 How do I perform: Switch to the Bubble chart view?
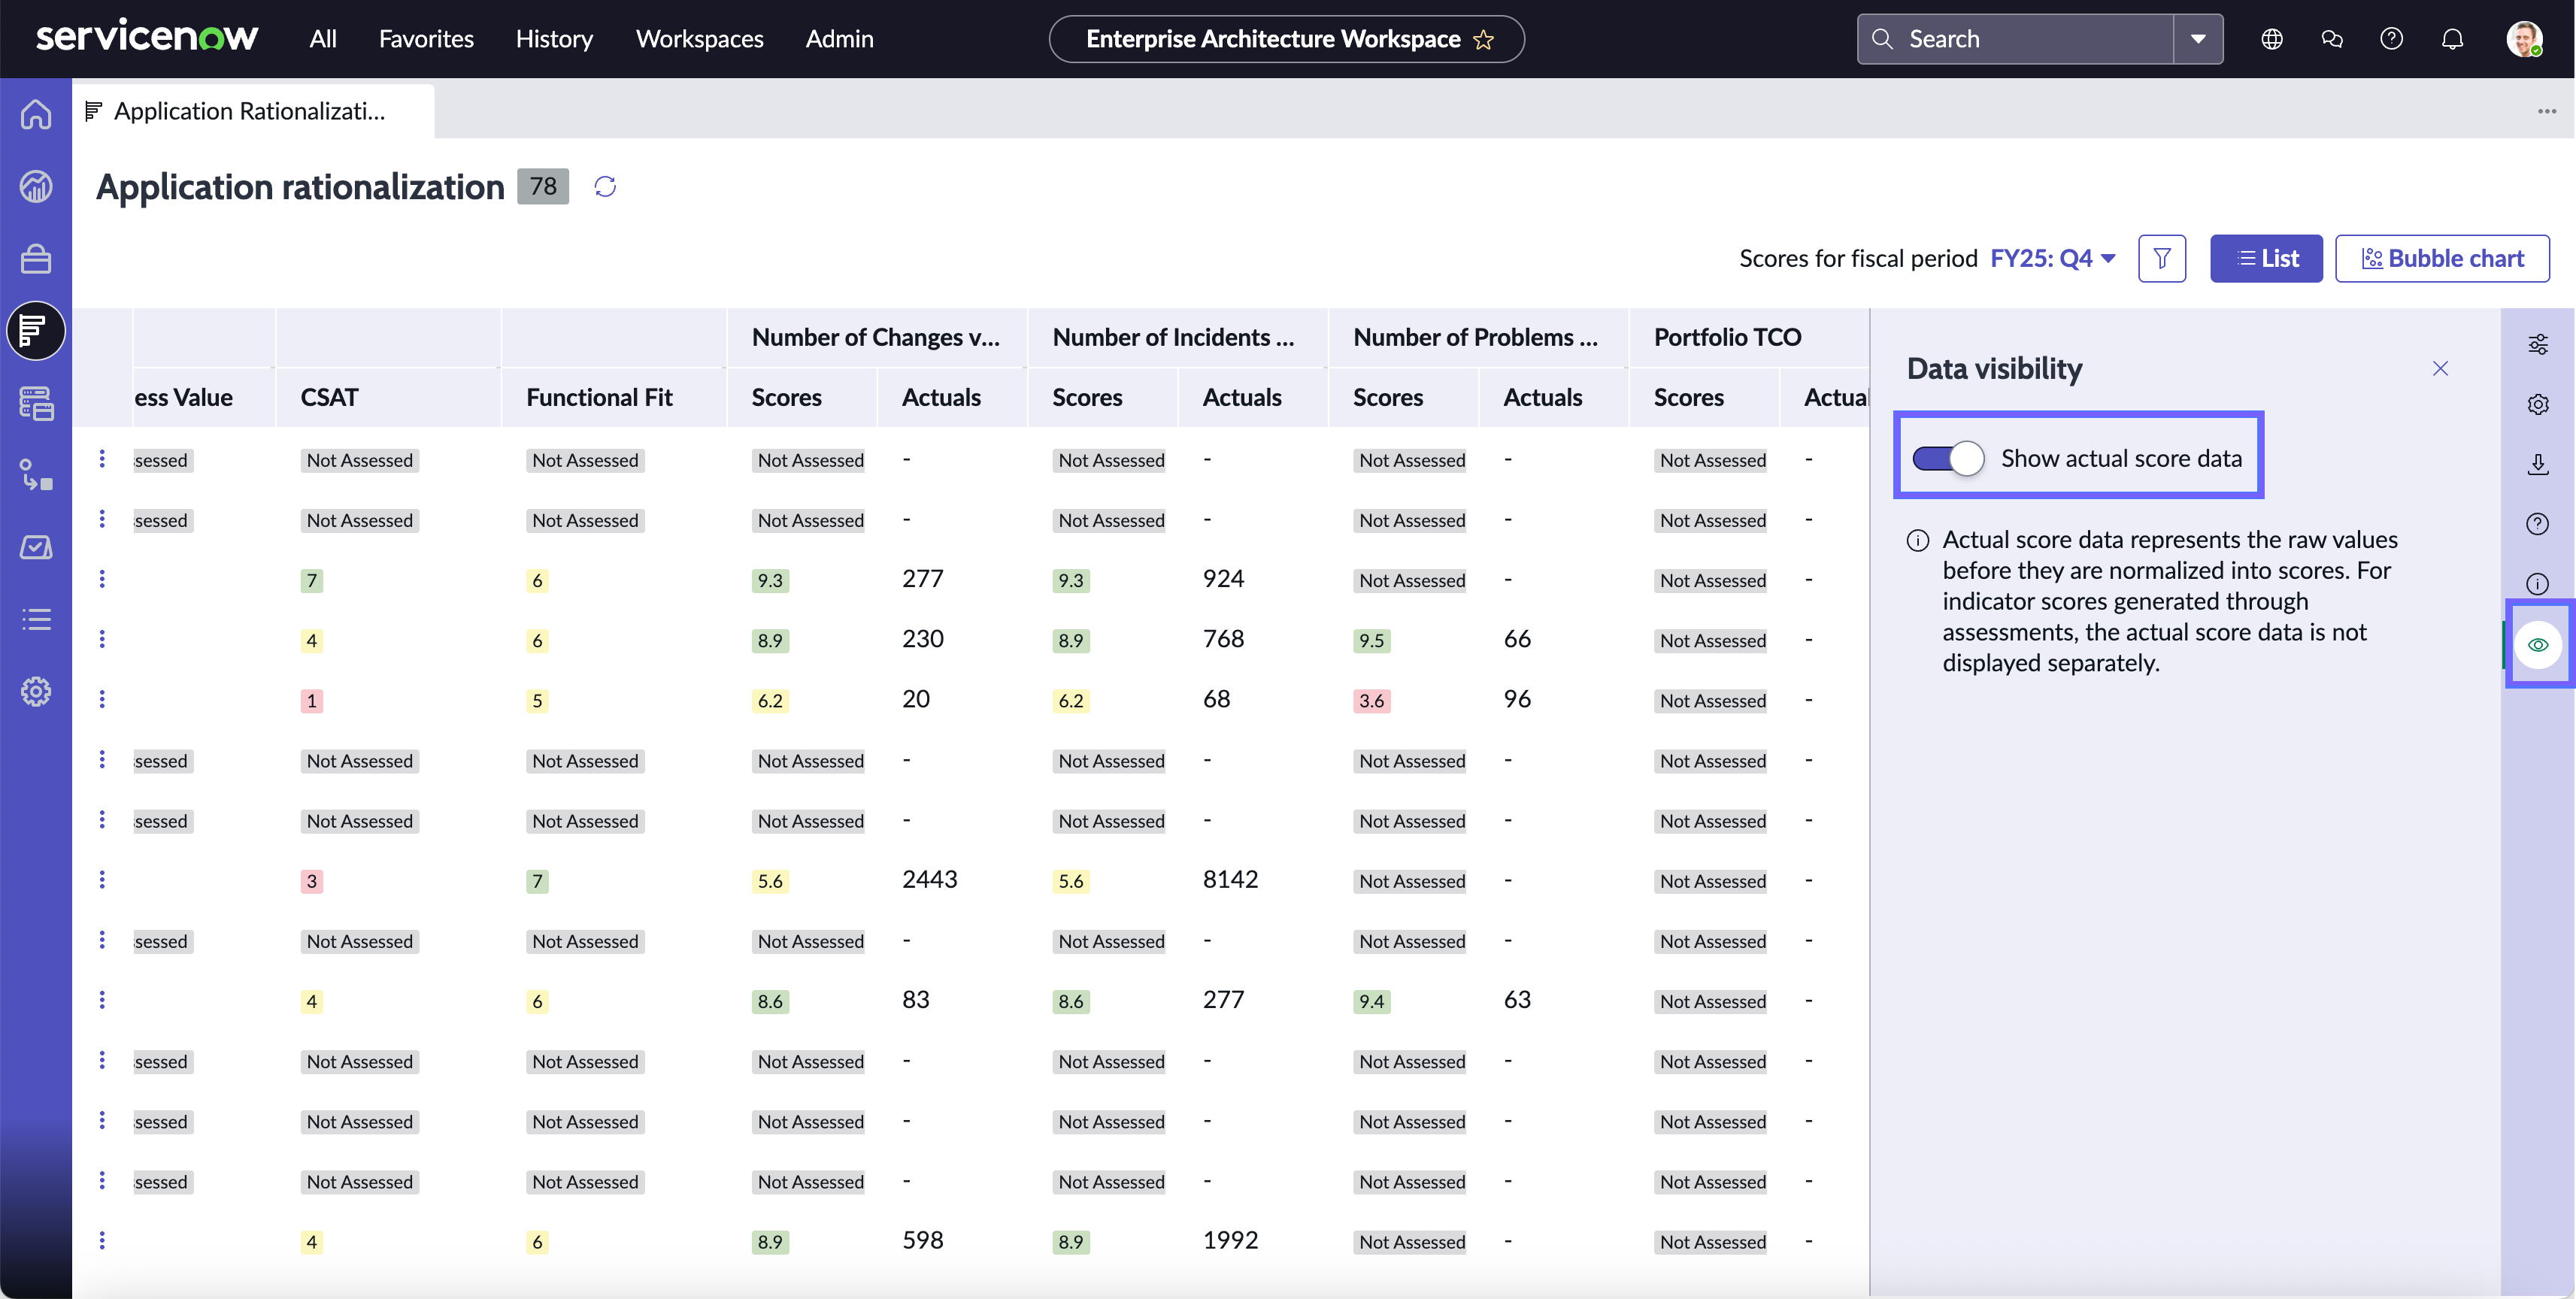coord(2441,258)
